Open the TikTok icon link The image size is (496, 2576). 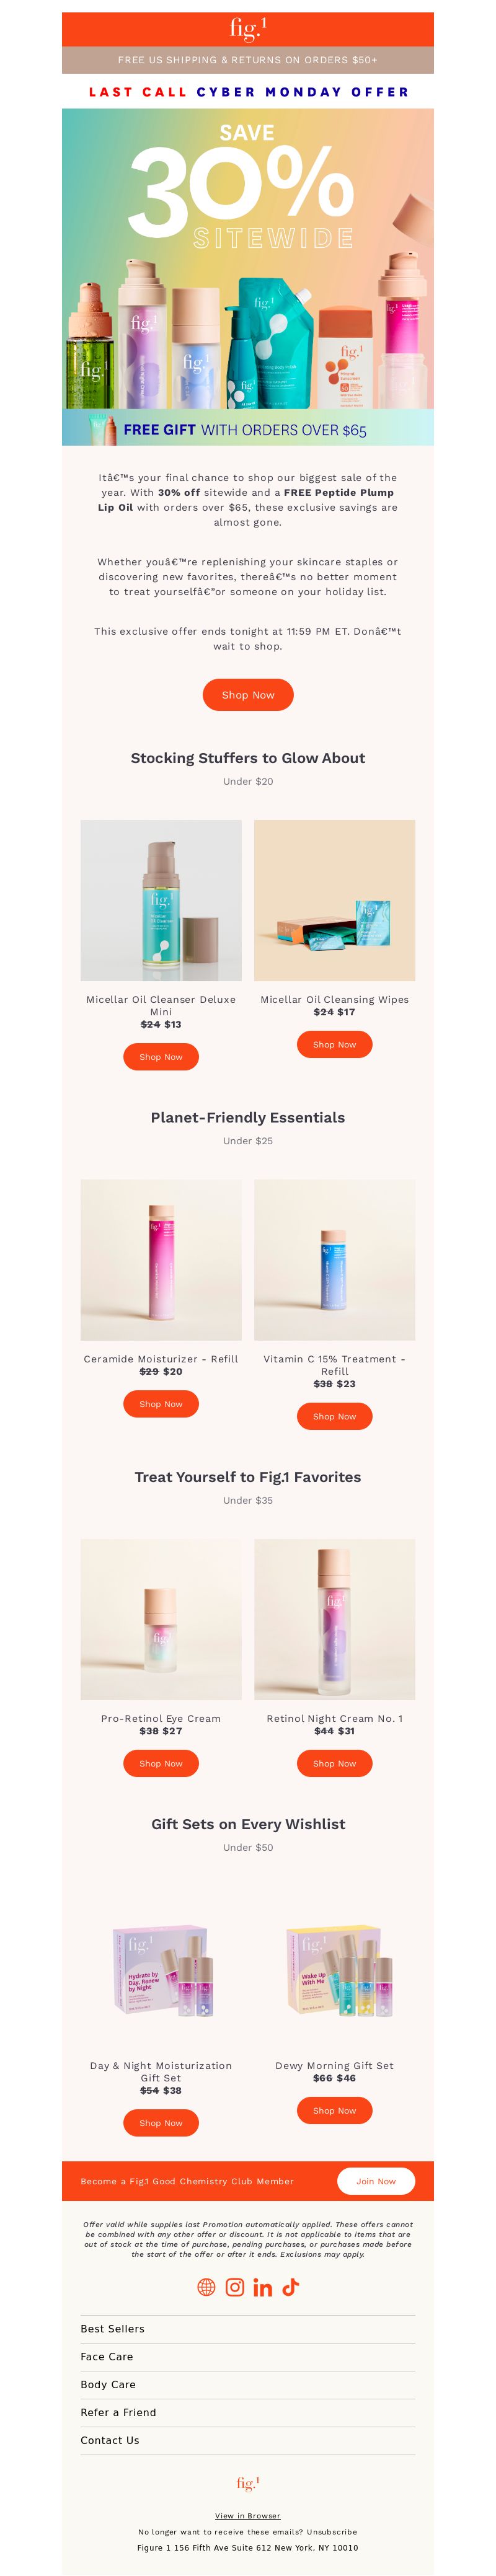pos(291,2287)
